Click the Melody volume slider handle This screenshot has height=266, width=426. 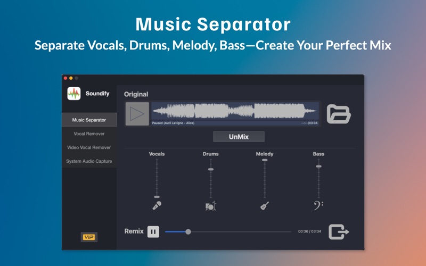[x=265, y=160]
